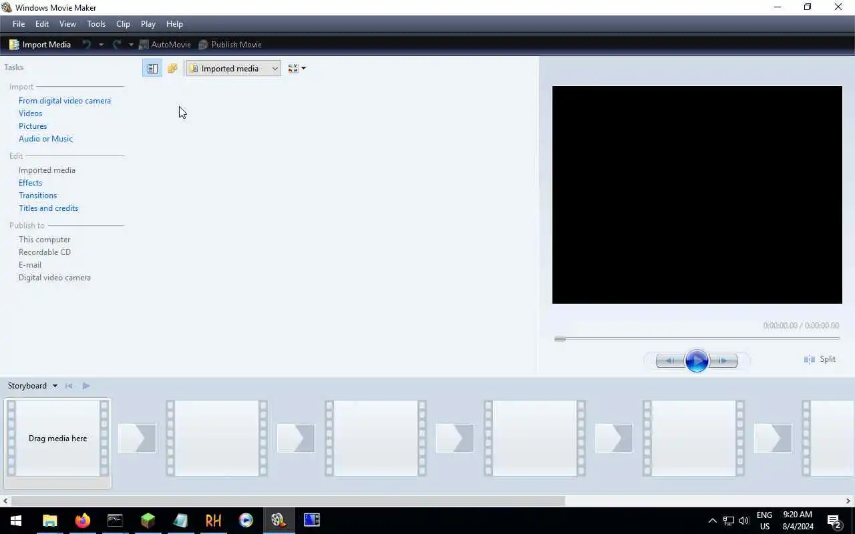This screenshot has width=855, height=534.
Task: Open the File menu
Action: [19, 24]
